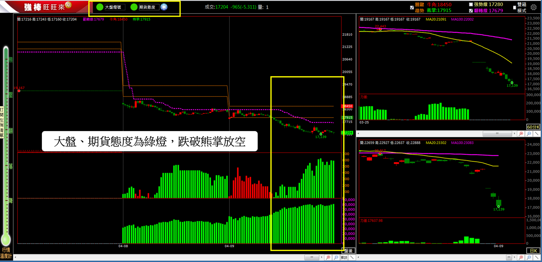Click the main chart horizontal scrollbar thumb
Screen dimensions: 542x262
(312, 257)
